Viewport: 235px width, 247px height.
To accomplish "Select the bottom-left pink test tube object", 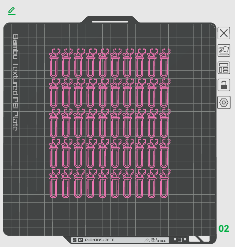I will 54,183.
